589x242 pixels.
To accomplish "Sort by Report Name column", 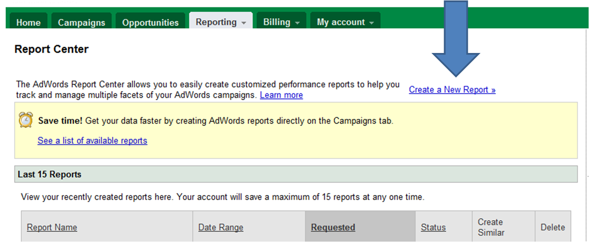I will tap(52, 228).
